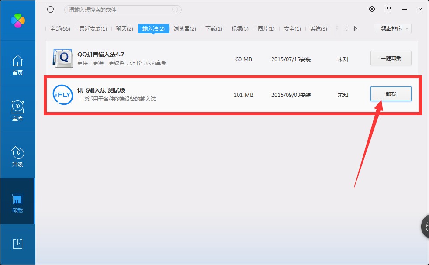
Task: Switch to the 图片(1) tab
Action: pyautogui.click(x=266, y=29)
